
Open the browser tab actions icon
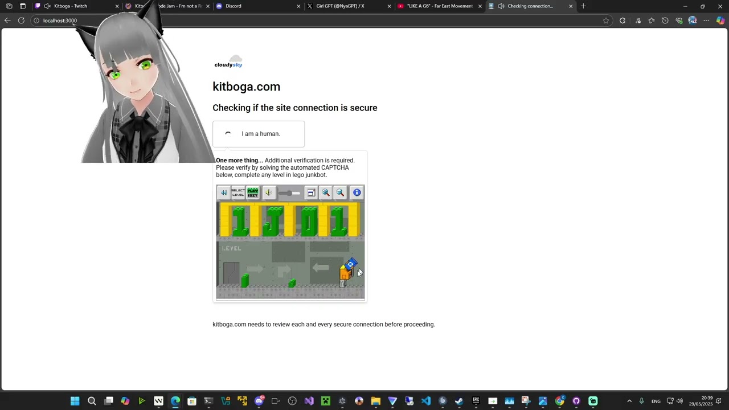(x=23, y=6)
